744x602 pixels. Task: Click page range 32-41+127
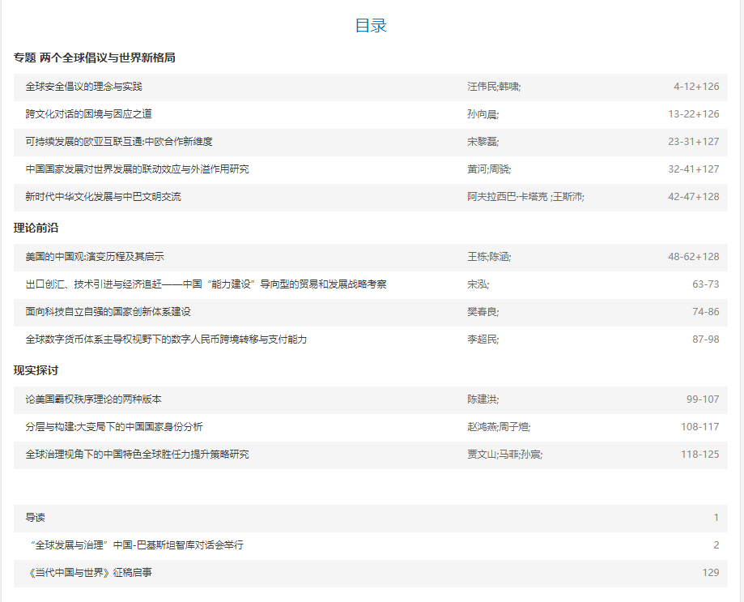(693, 169)
